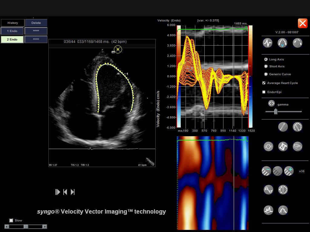This screenshot has width=310, height=232.
Task: Click the split dotted contour icon
Action: [283, 190]
